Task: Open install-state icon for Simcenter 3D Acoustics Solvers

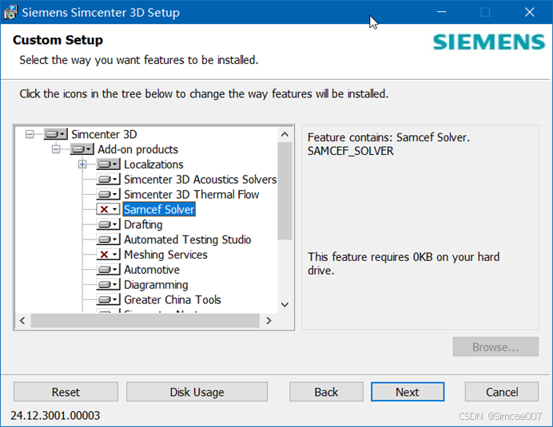Action: [108, 180]
